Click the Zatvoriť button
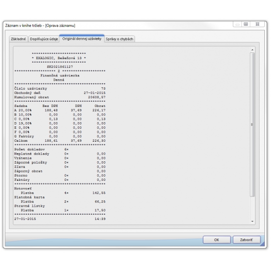271x271 pixels. click(247, 240)
